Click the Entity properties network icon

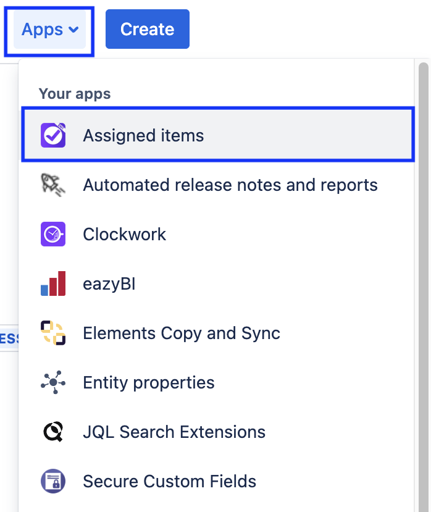click(53, 382)
